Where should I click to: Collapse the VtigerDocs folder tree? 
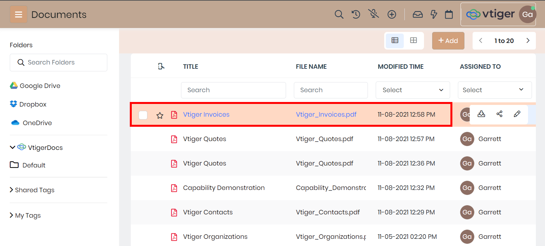click(12, 147)
